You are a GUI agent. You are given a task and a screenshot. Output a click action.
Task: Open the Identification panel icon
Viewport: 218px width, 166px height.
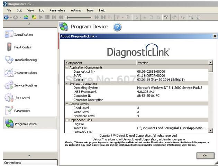(9, 34)
